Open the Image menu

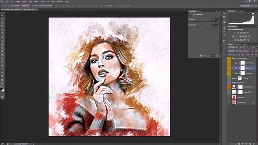click(x=18, y=2)
